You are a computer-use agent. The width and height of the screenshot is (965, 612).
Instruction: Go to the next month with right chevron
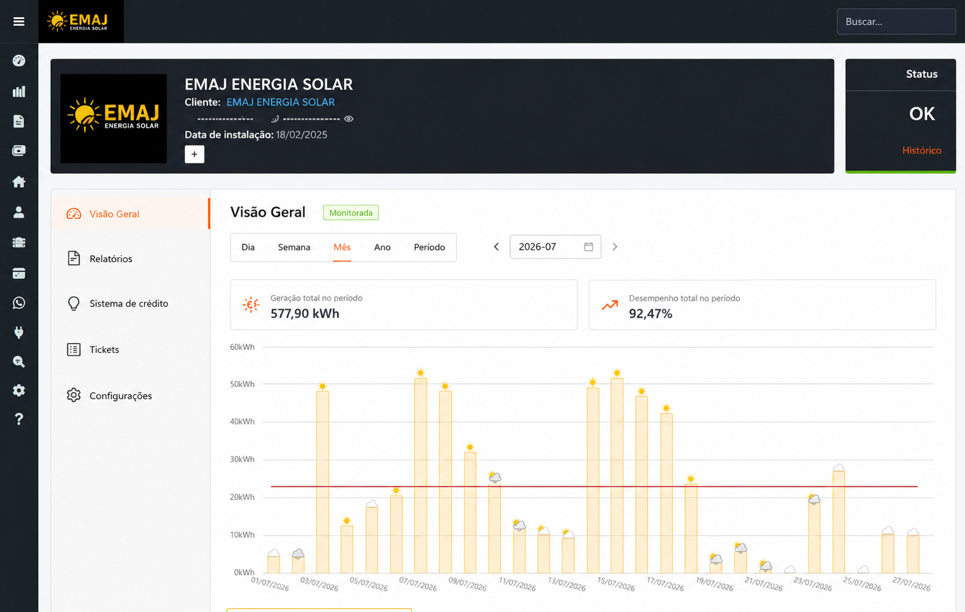(615, 247)
